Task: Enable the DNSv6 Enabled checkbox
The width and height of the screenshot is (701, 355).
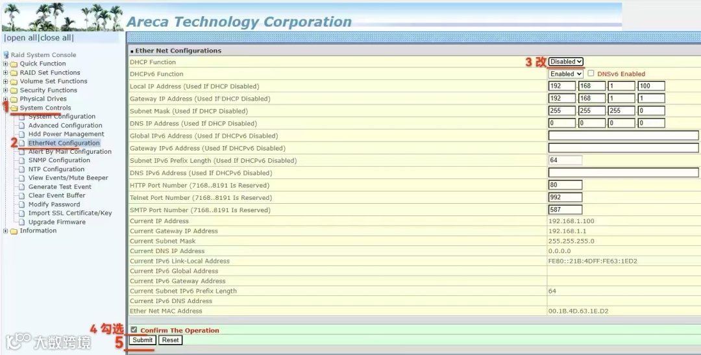Action: click(591, 73)
